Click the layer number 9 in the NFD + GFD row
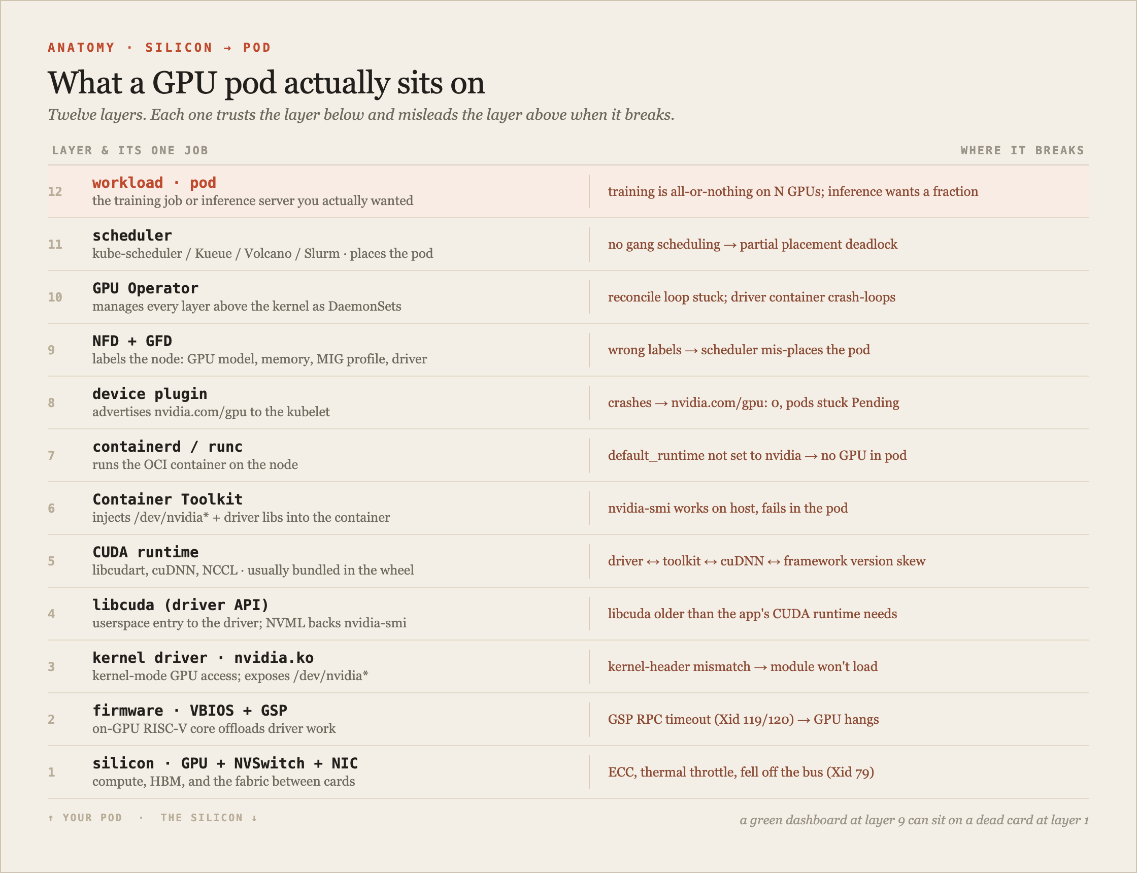Screen dimensions: 1137x873 (x=51, y=350)
